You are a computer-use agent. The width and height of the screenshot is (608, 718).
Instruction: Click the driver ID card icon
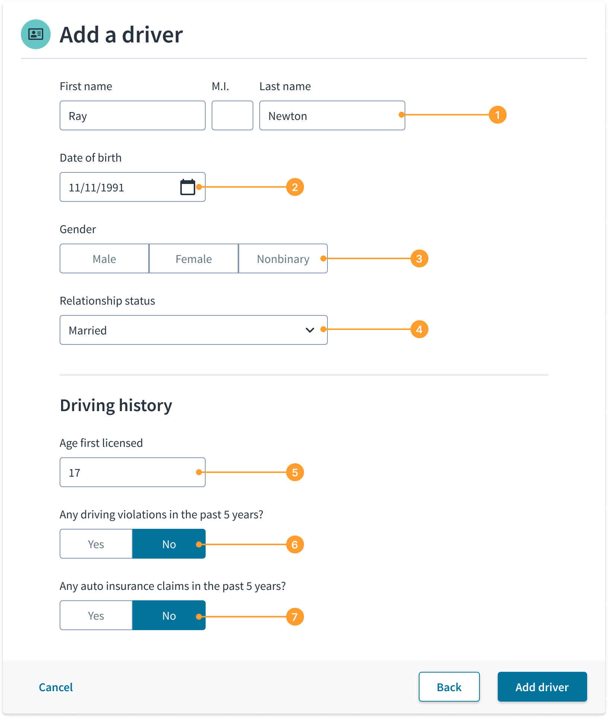(x=36, y=34)
